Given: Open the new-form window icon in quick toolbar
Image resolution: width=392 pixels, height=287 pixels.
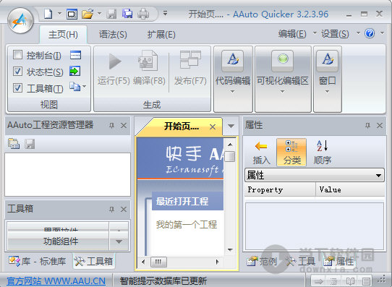Looking at the screenshot, I should (72, 14).
